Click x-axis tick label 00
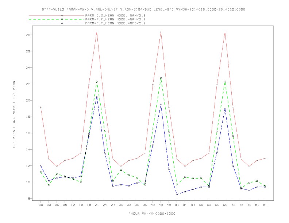The width and height of the screenshot is (289, 223). tap(41, 205)
